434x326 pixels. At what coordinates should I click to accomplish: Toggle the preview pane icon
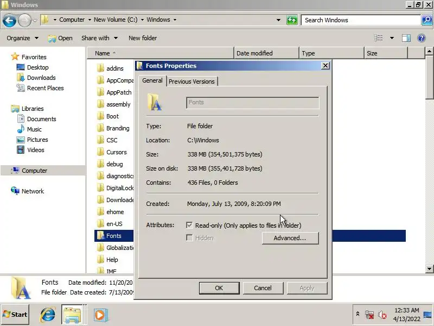pos(406,38)
